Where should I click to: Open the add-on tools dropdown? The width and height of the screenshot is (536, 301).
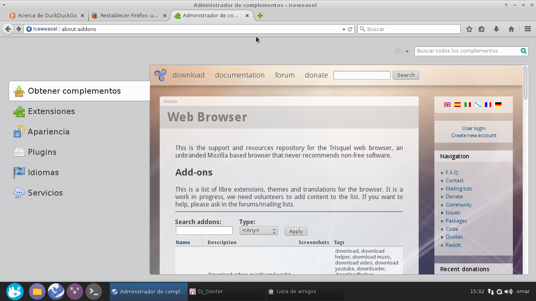(402, 51)
